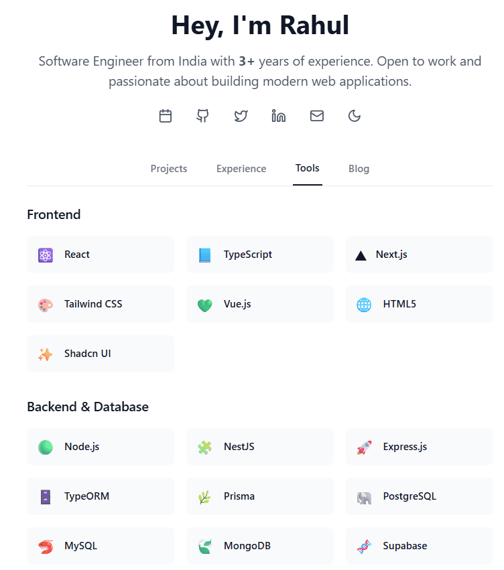Image resolution: width=504 pixels, height=570 pixels.
Task: Go to the Blog tab
Action: (x=359, y=169)
